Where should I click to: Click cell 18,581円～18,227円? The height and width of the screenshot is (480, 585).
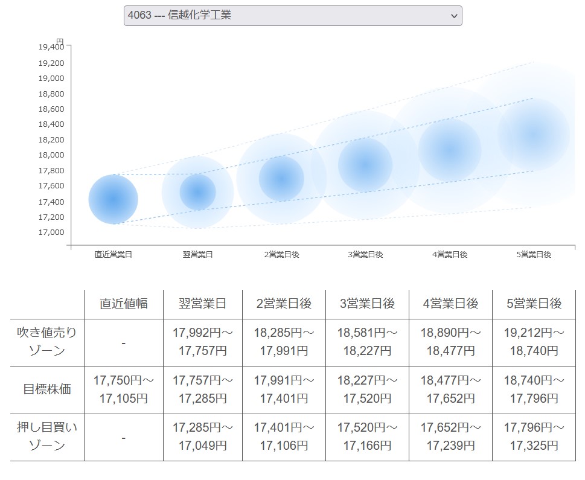tap(368, 342)
